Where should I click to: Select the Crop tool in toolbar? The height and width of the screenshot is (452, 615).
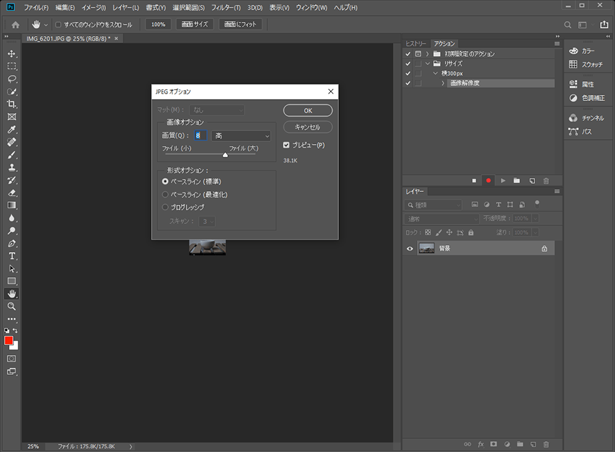pos(12,104)
